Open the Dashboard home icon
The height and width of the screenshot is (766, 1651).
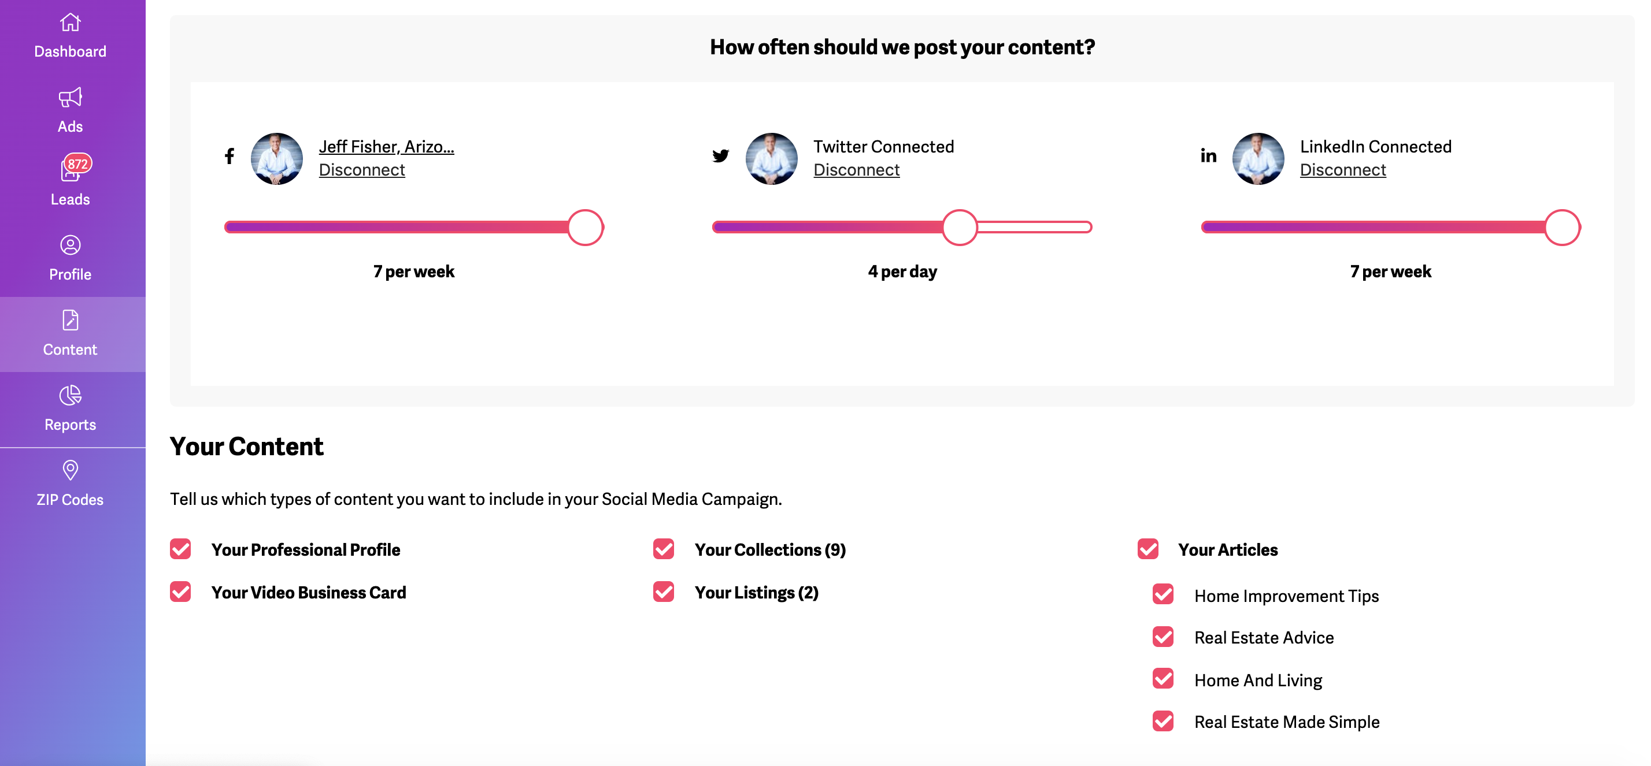point(70,23)
